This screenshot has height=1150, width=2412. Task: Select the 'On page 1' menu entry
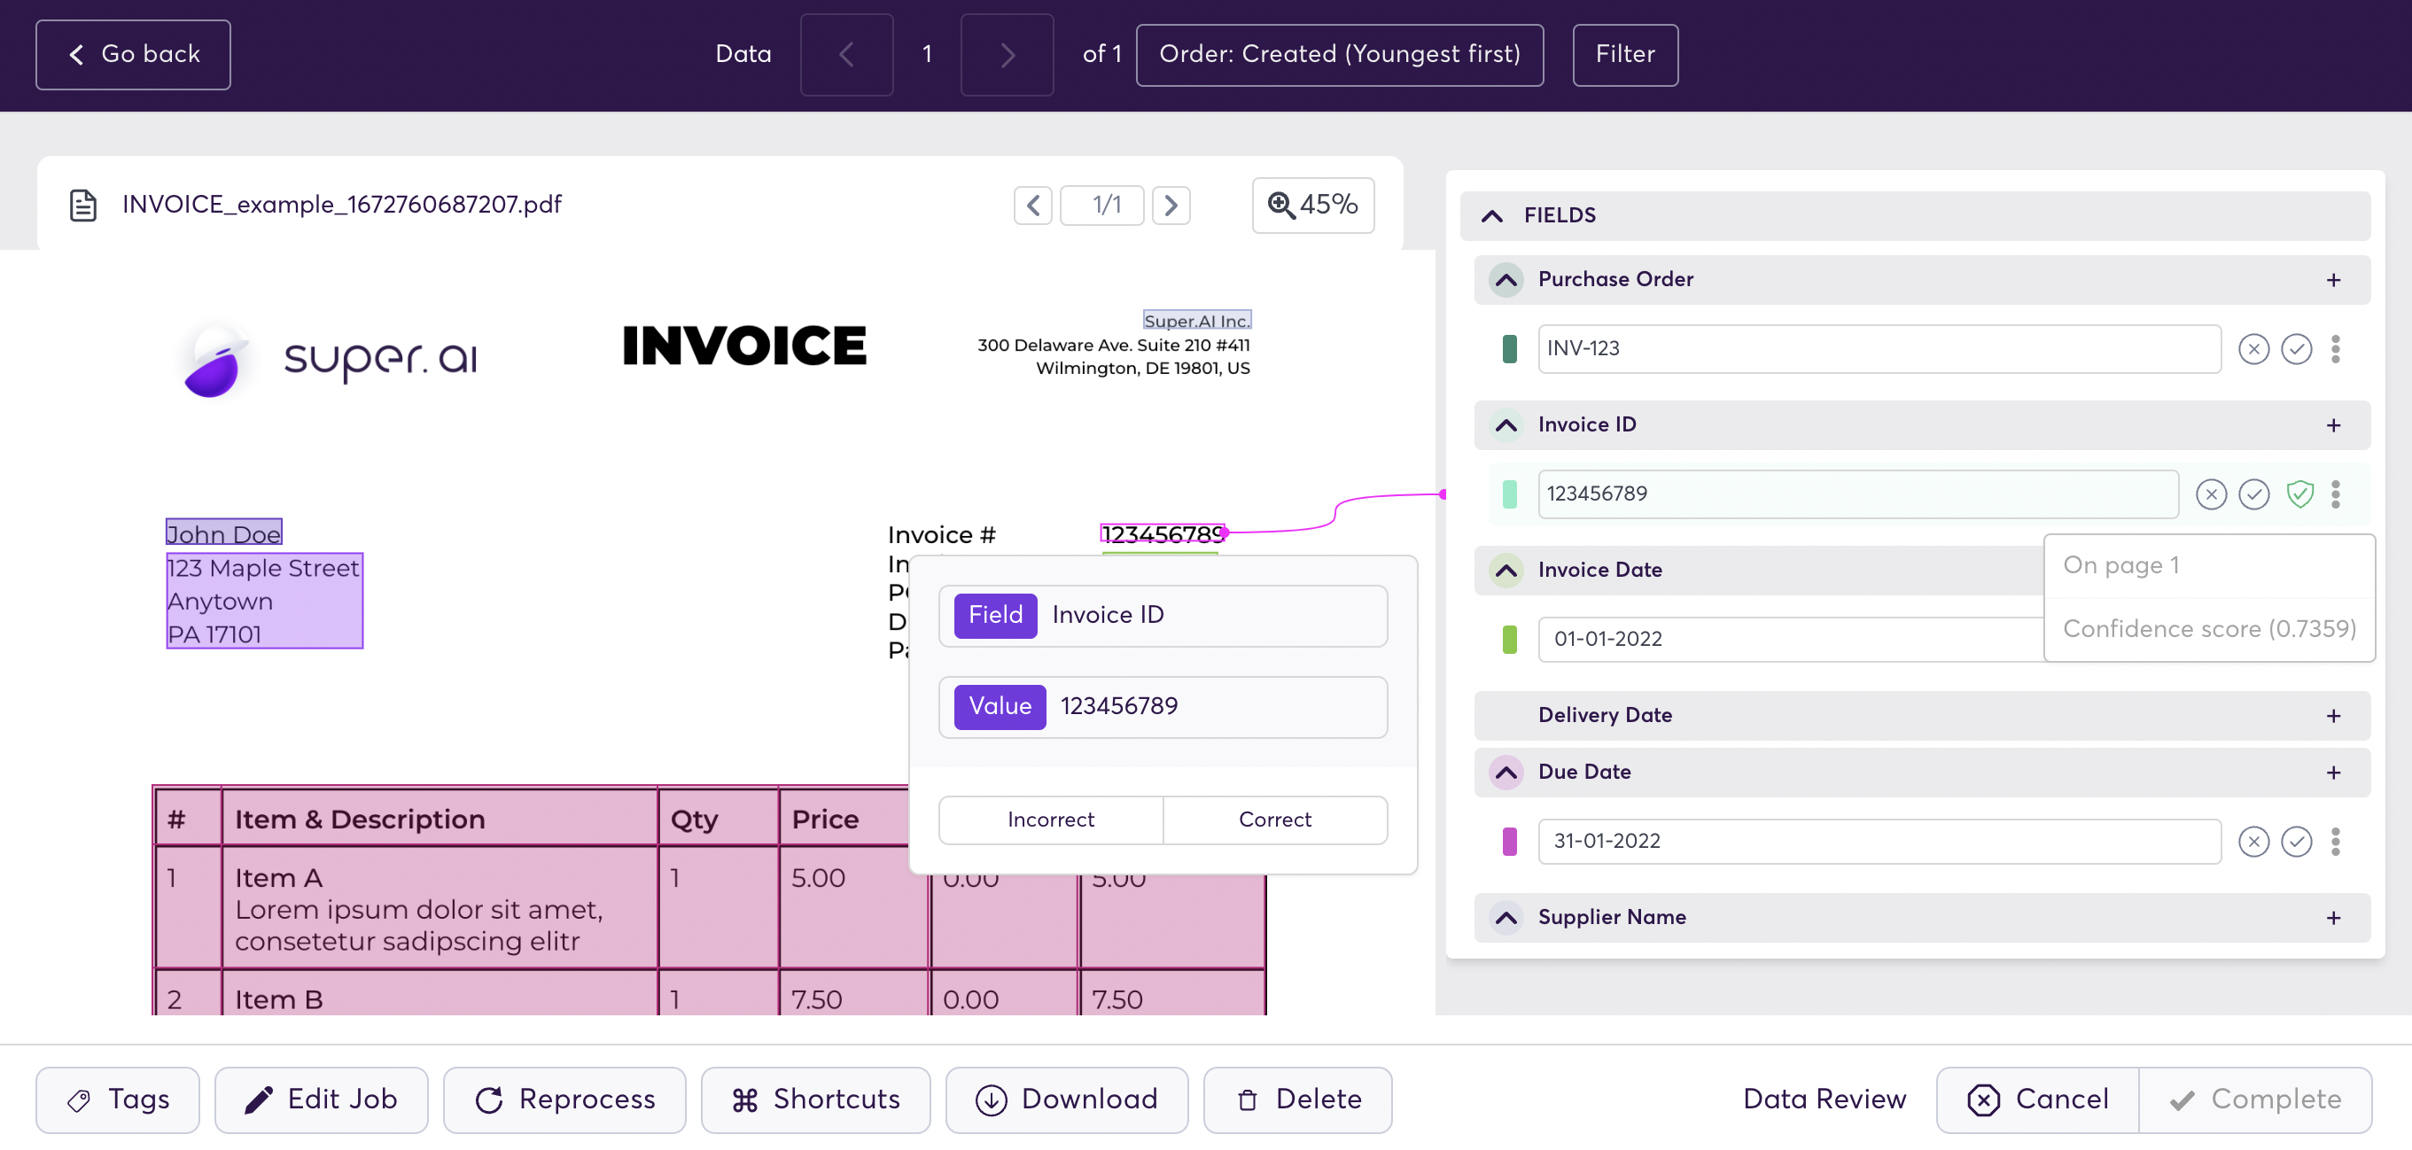(2210, 565)
